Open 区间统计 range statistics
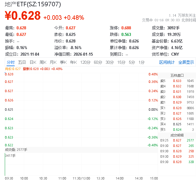 click(x=167, y=62)
